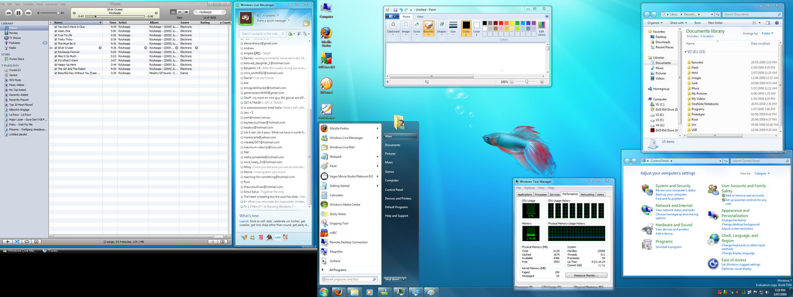
Task: Launch Sticky Notes from the Start menu
Action: [x=338, y=214]
